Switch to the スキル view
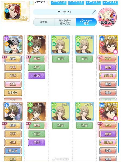The width and height of the screenshot is (121, 162). click(44, 22)
